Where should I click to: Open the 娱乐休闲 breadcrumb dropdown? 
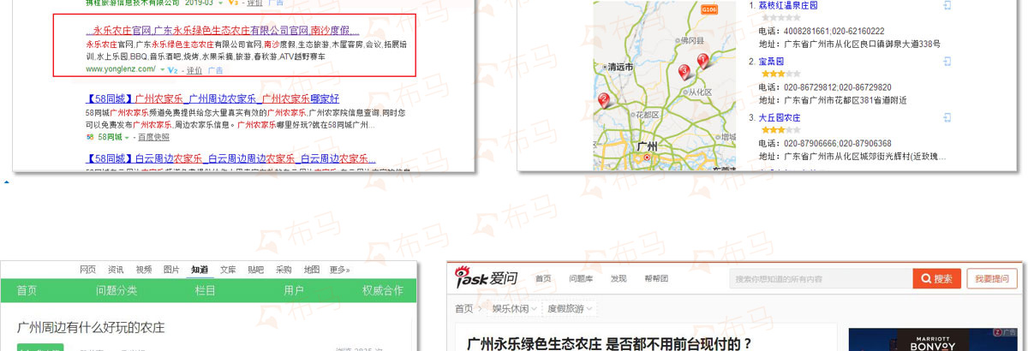(x=515, y=308)
